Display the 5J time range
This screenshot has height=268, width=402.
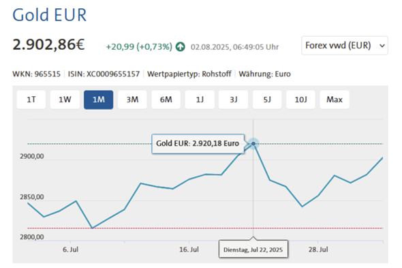click(x=267, y=100)
